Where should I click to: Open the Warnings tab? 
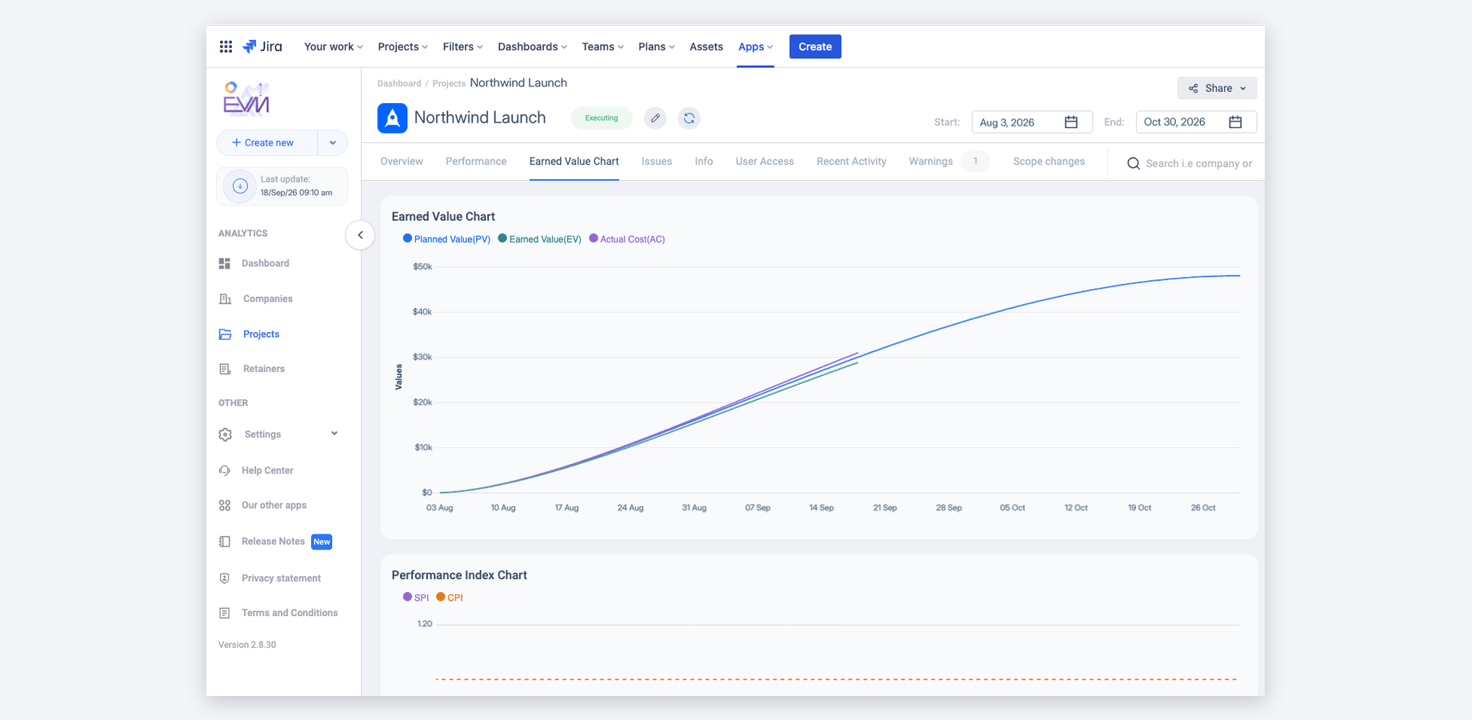point(930,162)
